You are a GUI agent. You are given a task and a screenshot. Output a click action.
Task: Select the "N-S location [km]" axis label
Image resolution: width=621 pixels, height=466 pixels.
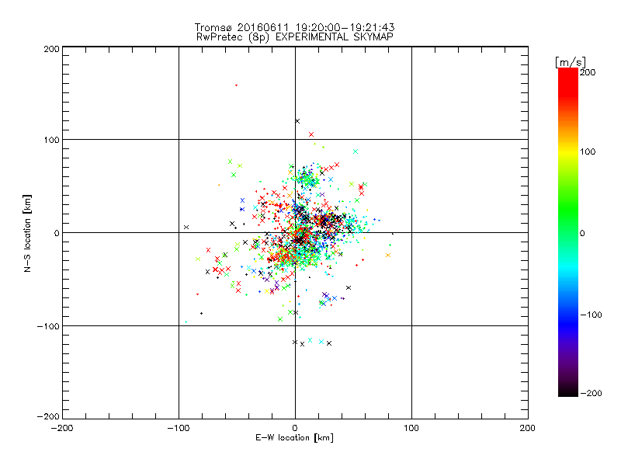click(27, 233)
